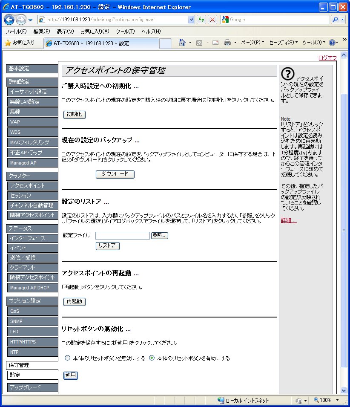Select 本体のリセットボタンを有効にする radio button
This screenshot has height=407, width=350.
[152, 358]
